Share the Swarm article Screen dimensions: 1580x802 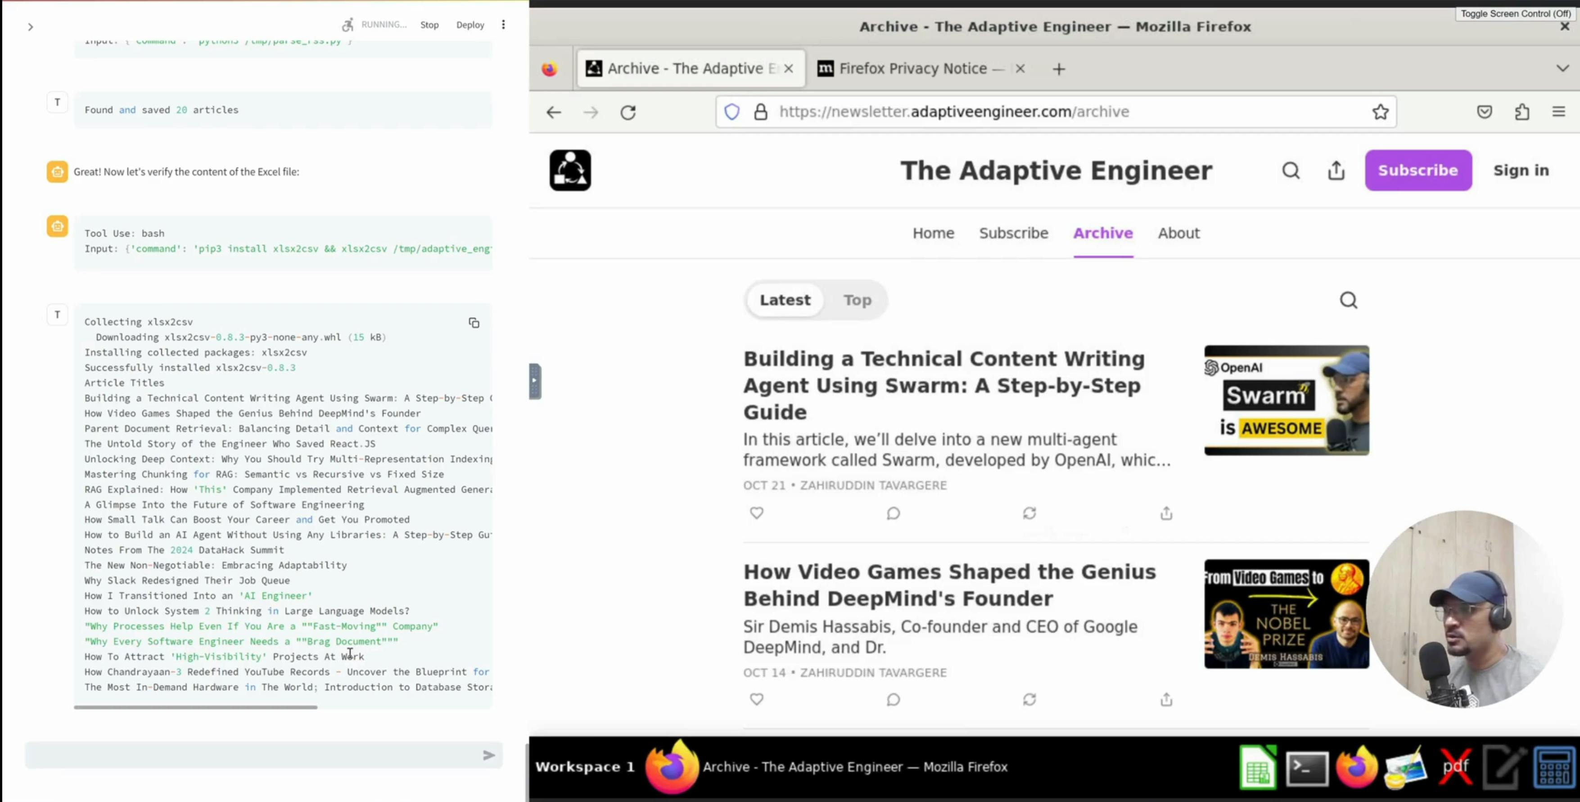pyautogui.click(x=1166, y=513)
